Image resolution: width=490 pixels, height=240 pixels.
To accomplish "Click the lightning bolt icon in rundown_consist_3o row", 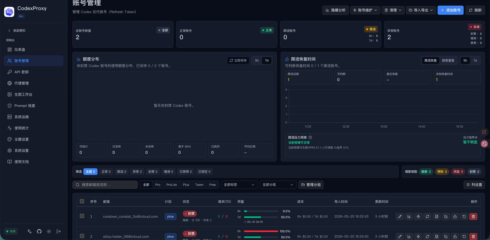I will point(418,216).
